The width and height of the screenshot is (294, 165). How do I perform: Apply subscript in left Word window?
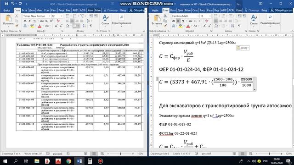pos(47,21)
